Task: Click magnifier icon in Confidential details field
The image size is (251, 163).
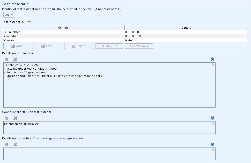Action: (x=213, y=123)
